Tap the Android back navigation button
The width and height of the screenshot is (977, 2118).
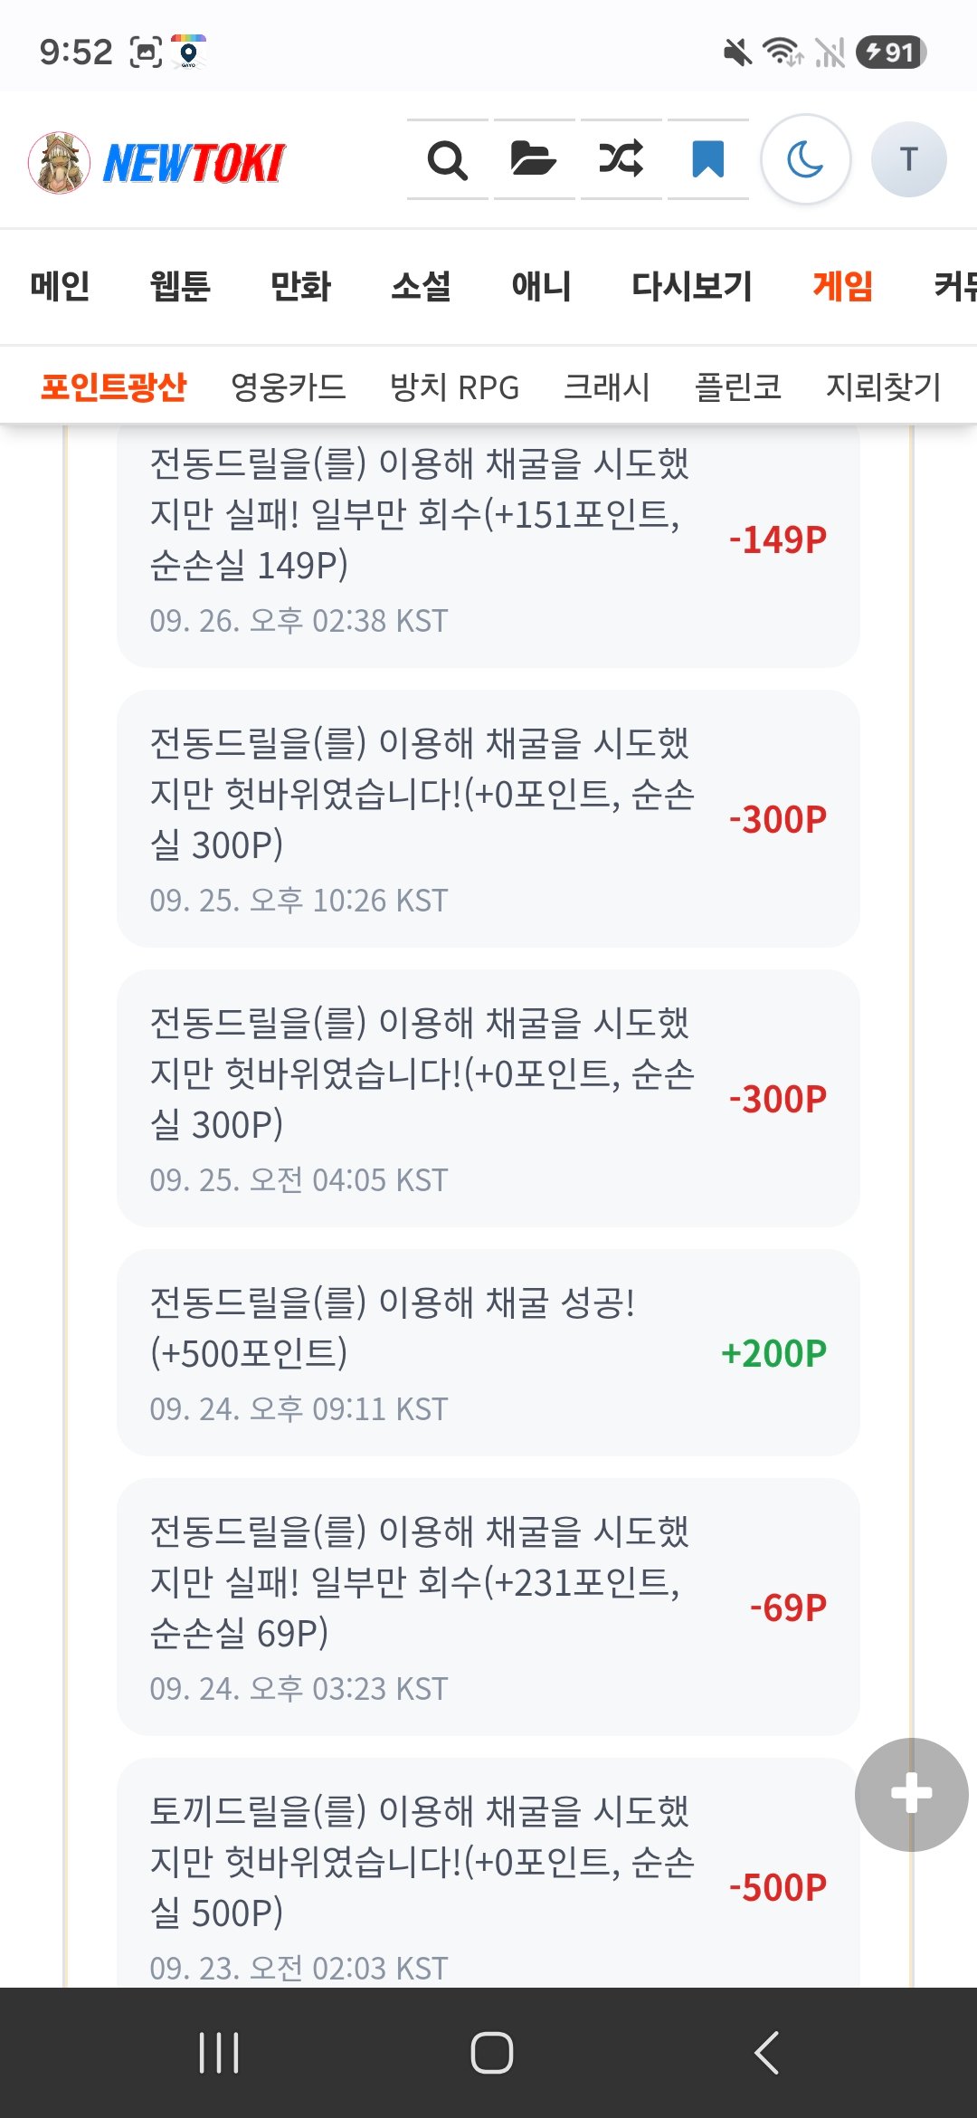click(766, 2052)
